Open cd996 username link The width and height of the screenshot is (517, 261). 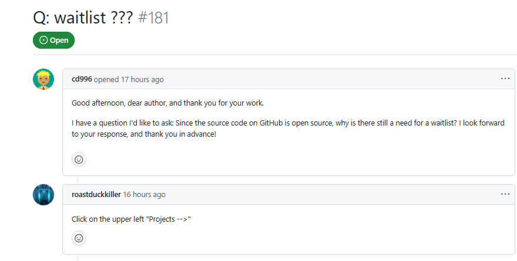coord(82,79)
